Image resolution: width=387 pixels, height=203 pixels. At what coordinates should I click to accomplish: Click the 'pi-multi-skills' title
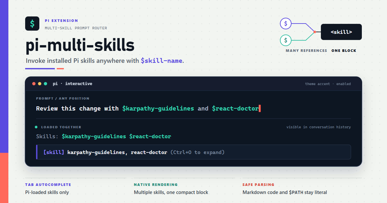click(x=80, y=45)
